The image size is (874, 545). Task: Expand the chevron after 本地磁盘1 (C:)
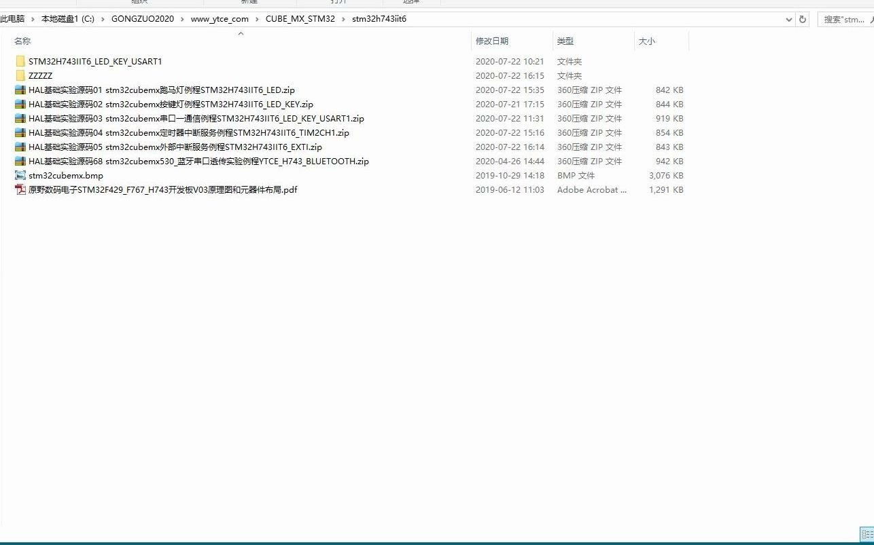[x=103, y=19]
